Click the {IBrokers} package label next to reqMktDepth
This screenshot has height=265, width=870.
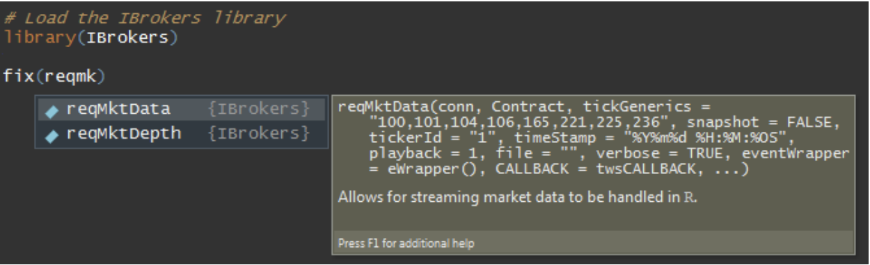(x=258, y=132)
